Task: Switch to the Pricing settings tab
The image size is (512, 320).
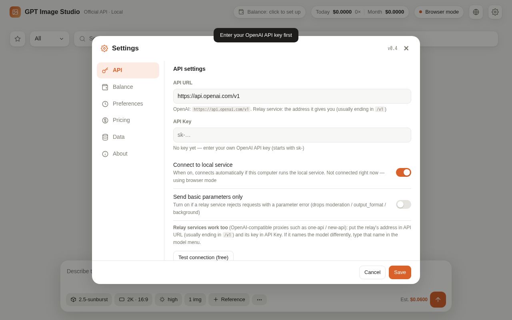Action: 128,120
